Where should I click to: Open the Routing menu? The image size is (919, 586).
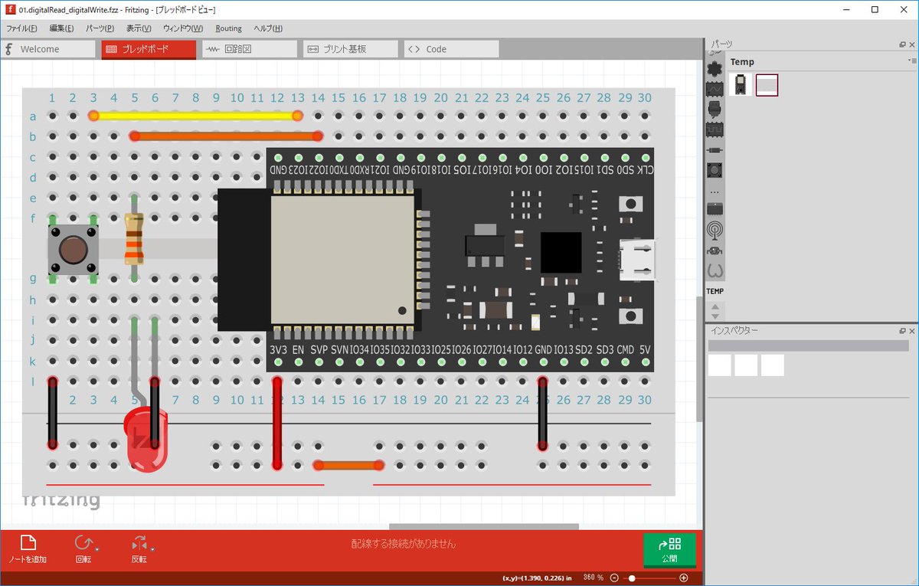228,28
